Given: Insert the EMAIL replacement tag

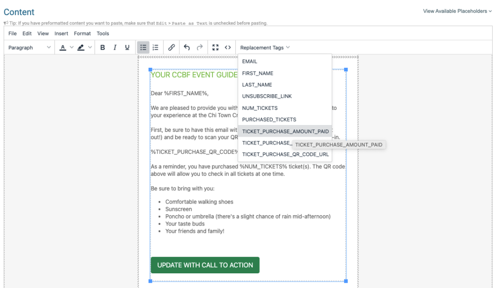Looking at the screenshot, I should coord(285,62).
